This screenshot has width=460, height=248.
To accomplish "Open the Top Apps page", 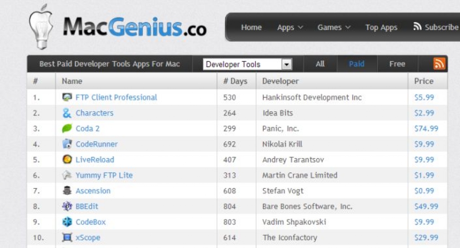I will click(381, 27).
